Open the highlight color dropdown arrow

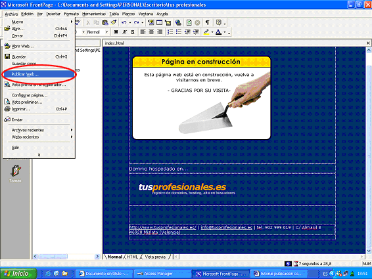pos(212,32)
